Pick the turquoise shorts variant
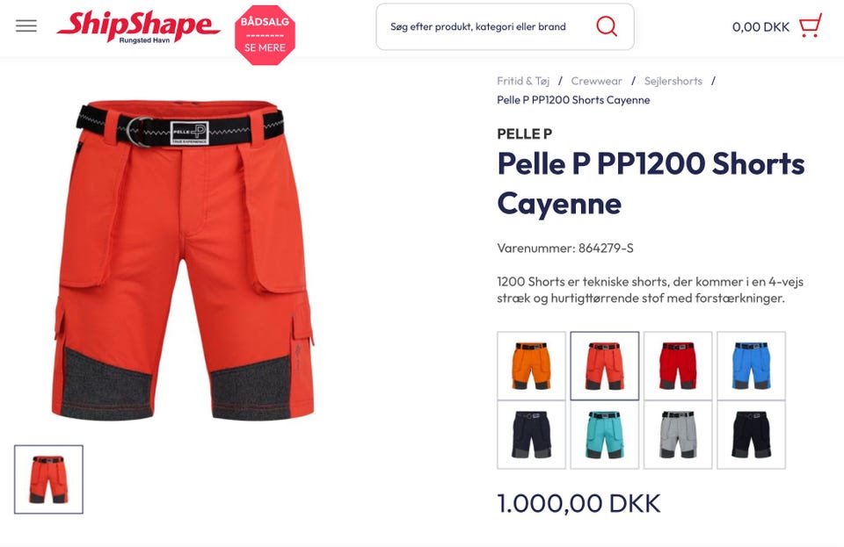 [605, 435]
